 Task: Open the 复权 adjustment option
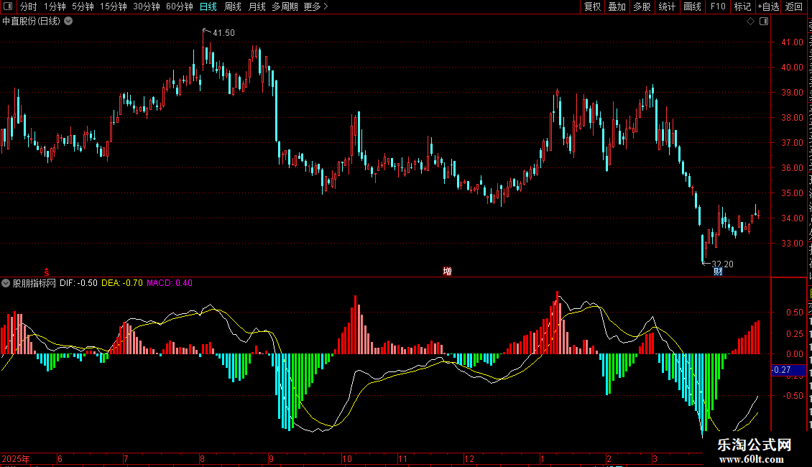point(592,6)
